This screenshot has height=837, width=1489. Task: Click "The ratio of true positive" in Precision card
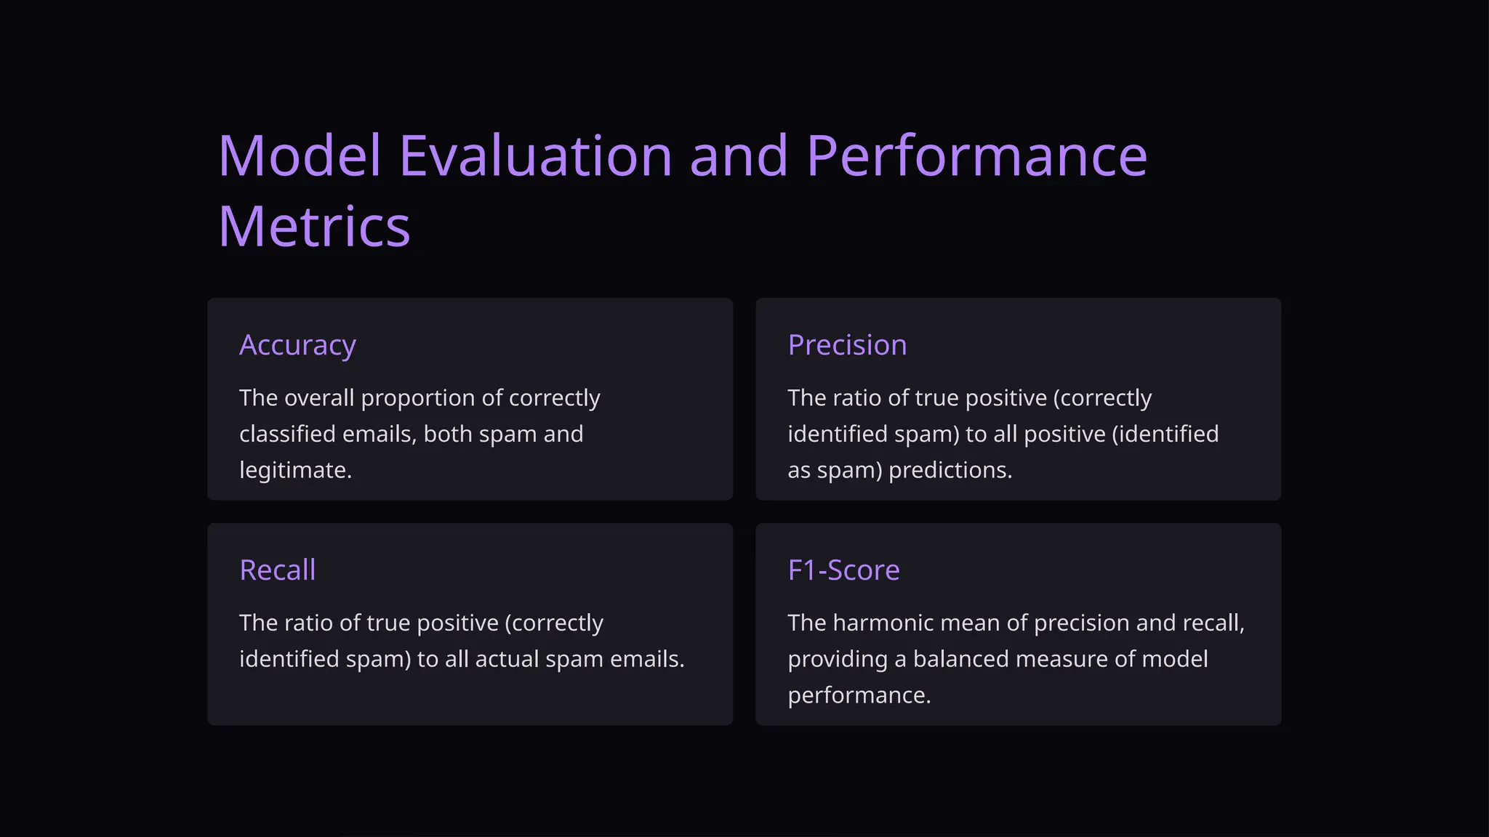tap(917, 398)
